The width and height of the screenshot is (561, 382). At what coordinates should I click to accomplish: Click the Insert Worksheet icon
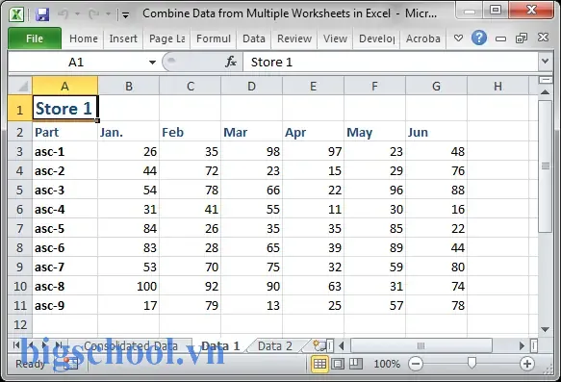[x=319, y=345]
